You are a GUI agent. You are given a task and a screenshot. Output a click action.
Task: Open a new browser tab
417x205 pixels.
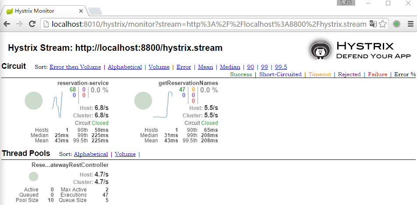pyautogui.click(x=95, y=11)
